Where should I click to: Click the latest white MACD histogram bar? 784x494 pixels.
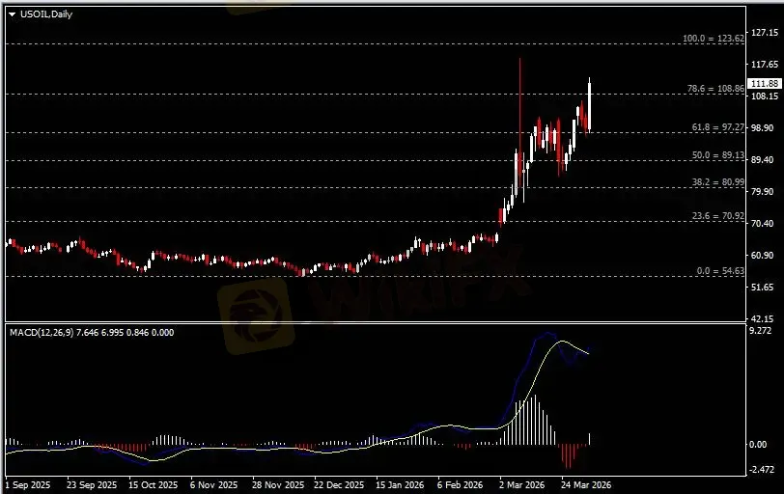pyautogui.click(x=590, y=439)
